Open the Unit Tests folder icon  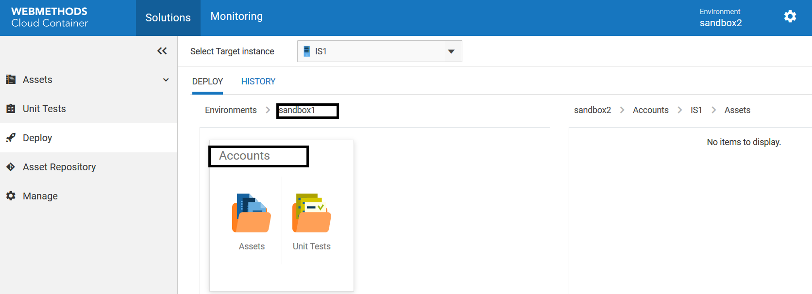(312, 213)
